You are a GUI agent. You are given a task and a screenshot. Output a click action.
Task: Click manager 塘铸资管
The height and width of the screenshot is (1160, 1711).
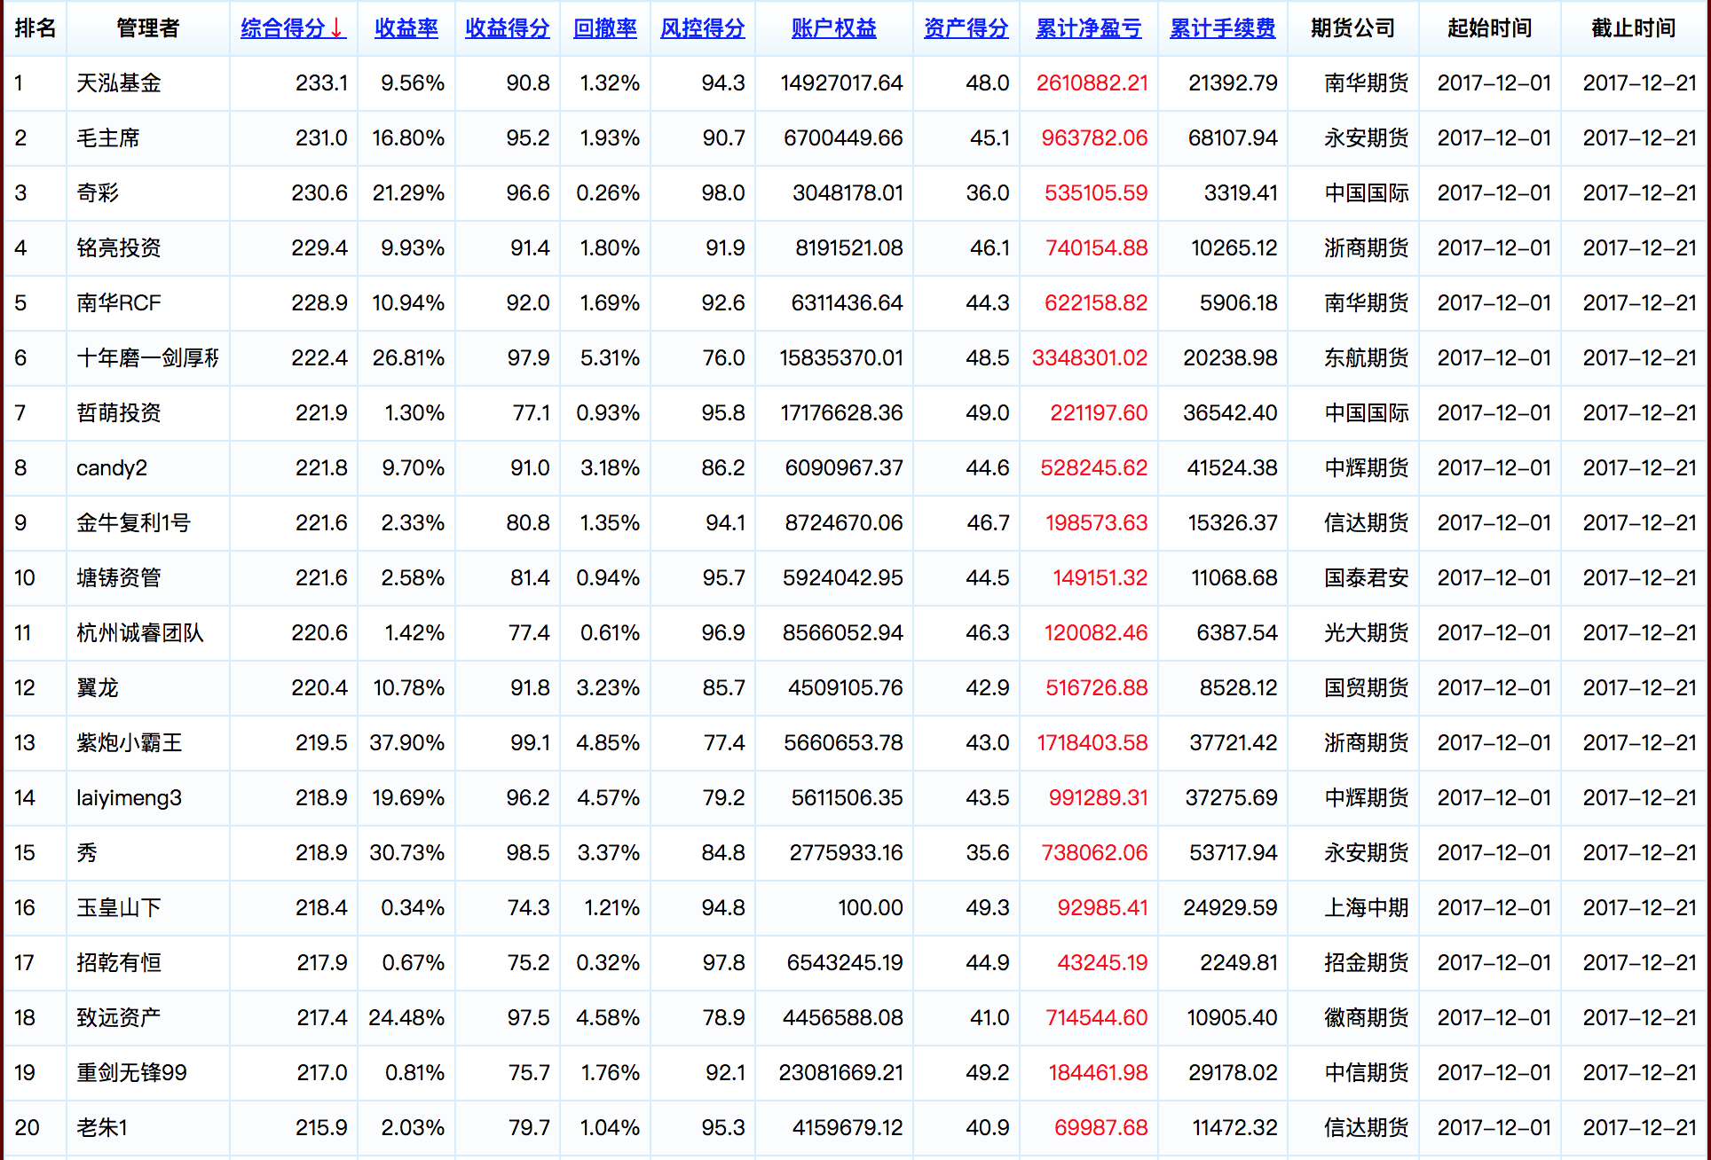(119, 578)
